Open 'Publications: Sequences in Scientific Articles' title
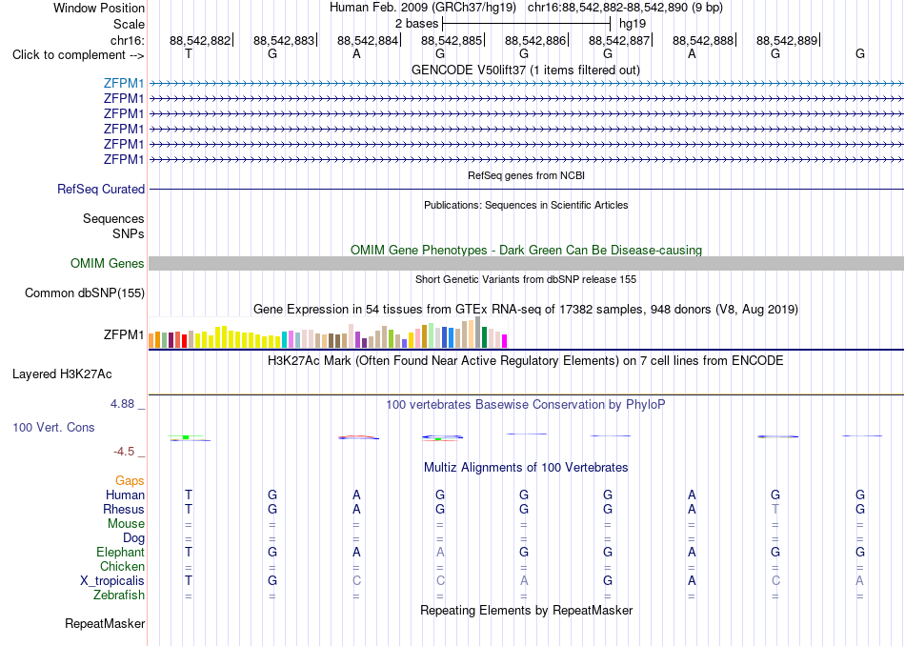 526,205
